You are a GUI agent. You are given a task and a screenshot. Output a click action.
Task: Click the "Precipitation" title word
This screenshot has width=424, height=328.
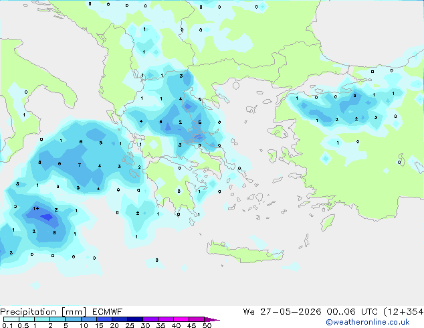point(28,312)
